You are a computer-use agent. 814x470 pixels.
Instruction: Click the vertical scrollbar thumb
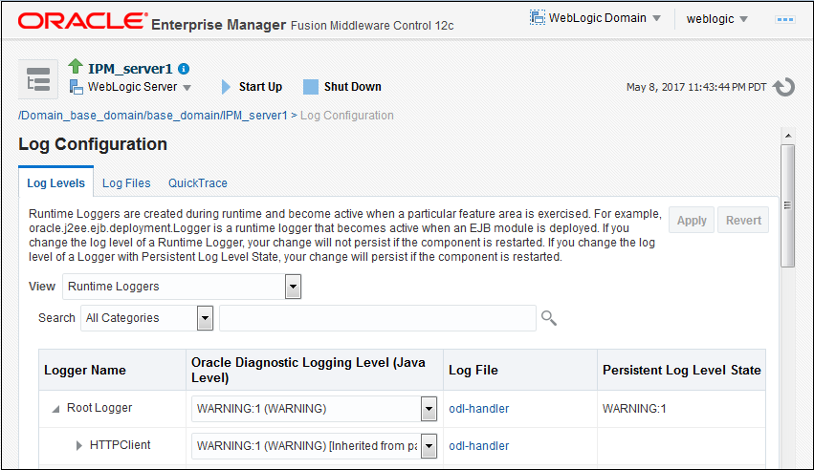(x=788, y=205)
